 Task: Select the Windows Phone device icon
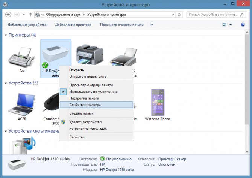(x=158, y=102)
